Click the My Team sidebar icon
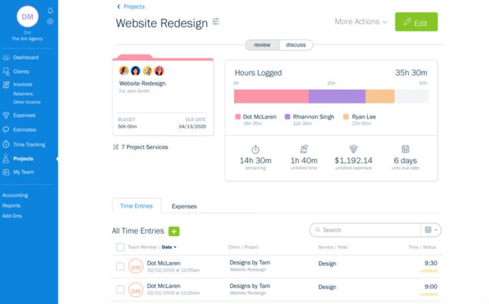This screenshot has width=489, height=304. click(x=6, y=172)
